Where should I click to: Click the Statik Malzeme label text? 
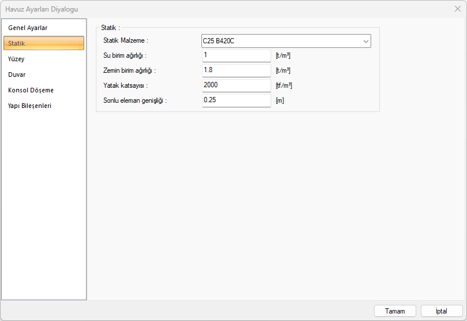126,40
